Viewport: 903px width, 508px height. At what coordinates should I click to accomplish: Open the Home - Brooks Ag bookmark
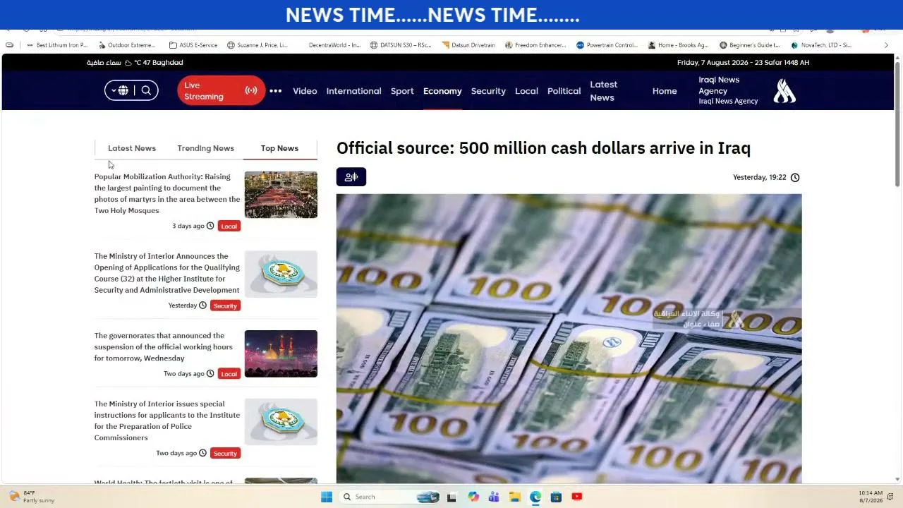click(x=679, y=45)
